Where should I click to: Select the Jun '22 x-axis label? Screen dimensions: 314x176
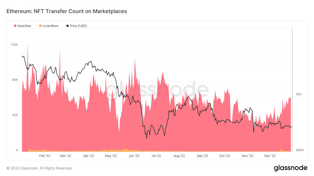click(x=134, y=156)
